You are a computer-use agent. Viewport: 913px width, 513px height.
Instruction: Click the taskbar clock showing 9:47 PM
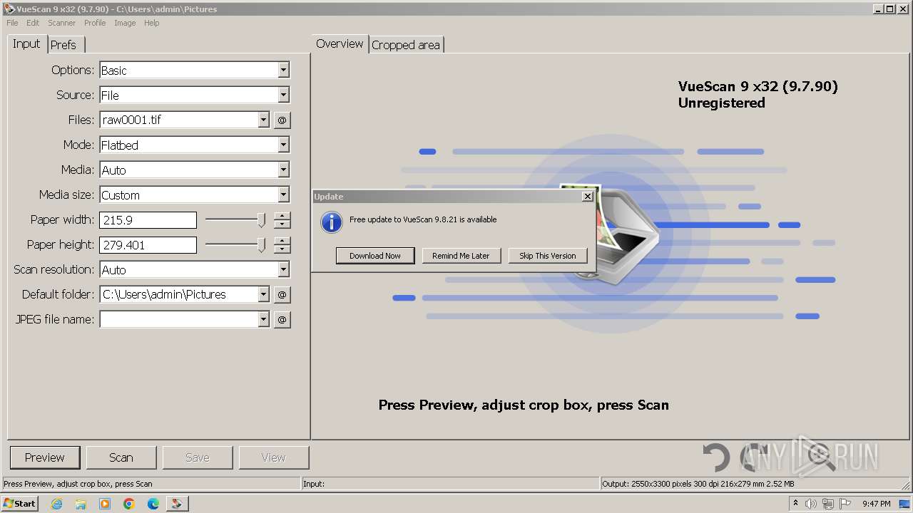(877, 504)
